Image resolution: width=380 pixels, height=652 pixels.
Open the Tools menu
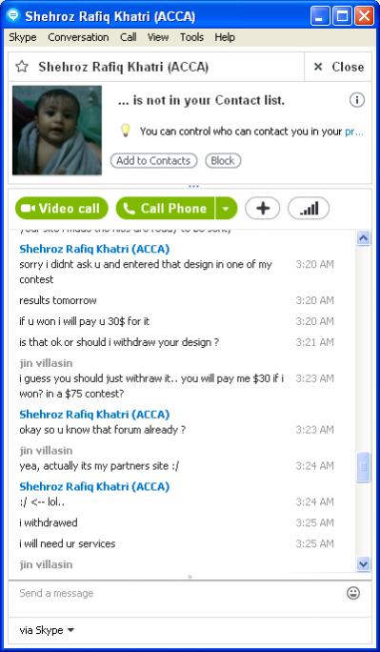tap(191, 37)
